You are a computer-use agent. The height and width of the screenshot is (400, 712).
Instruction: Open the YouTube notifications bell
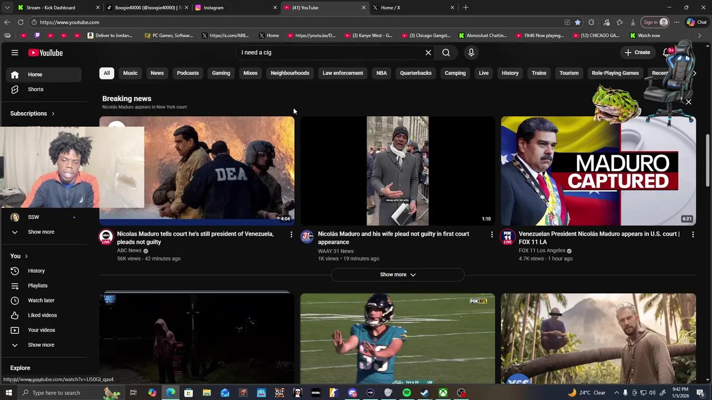pyautogui.click(x=667, y=53)
